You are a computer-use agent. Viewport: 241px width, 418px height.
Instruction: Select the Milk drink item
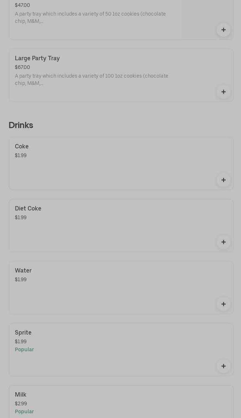(x=21, y=395)
